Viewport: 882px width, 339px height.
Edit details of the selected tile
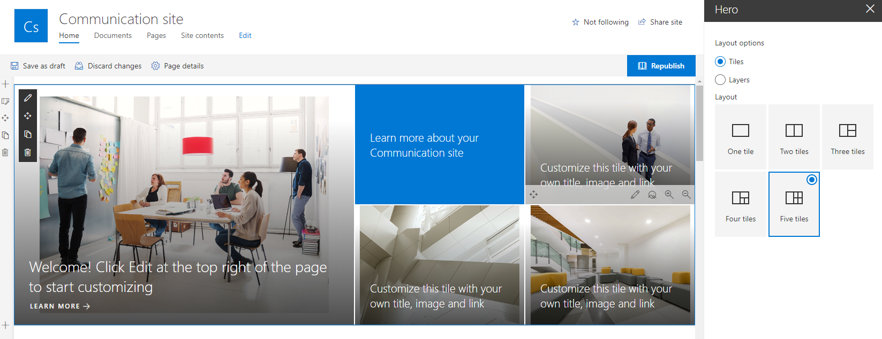(x=635, y=195)
